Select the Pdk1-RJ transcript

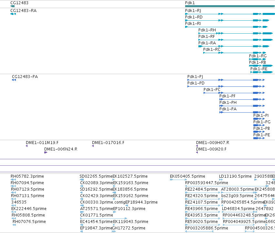click(230, 14)
